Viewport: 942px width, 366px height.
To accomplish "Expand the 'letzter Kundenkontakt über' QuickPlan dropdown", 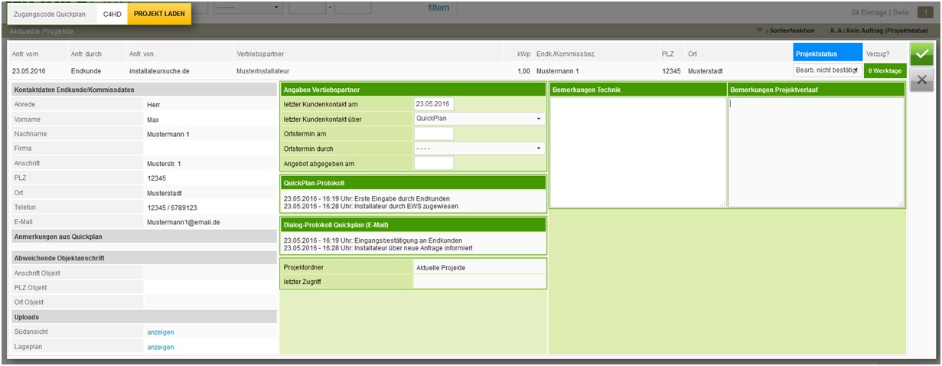I will click(479, 119).
